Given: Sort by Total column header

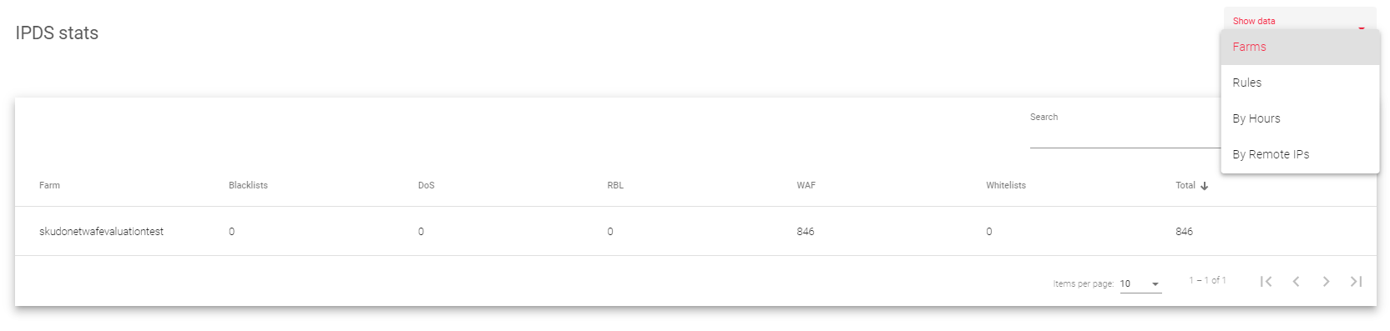Looking at the screenshot, I should (x=1185, y=185).
